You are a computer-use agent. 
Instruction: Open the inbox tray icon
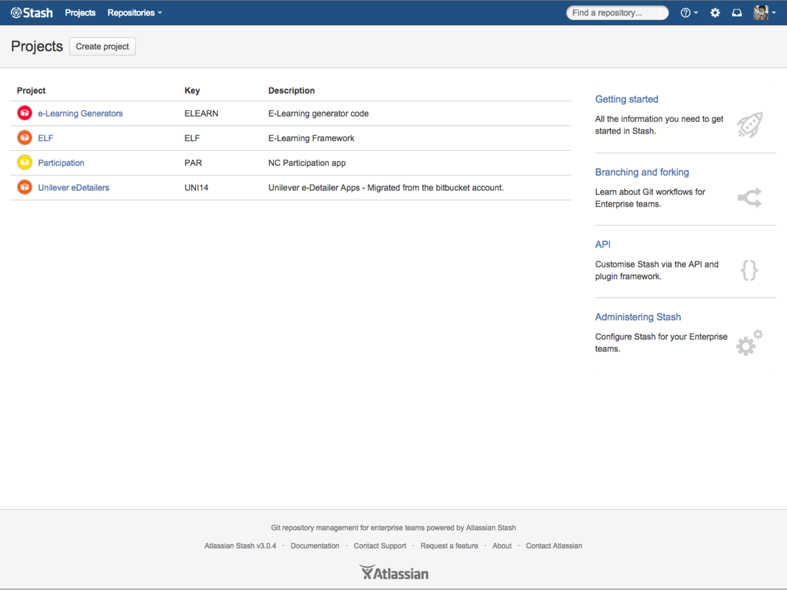[737, 12]
